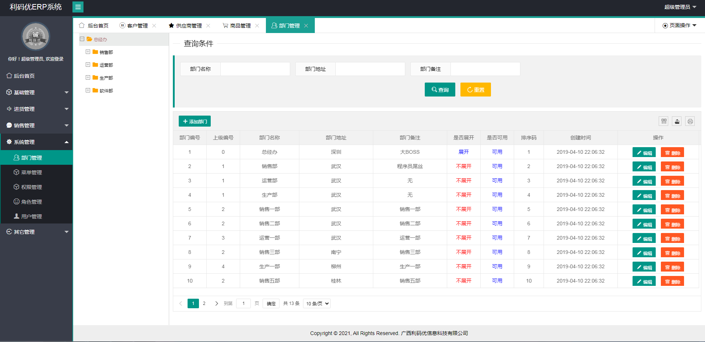Click the 确定 pagination confirm button
705x342 pixels.
[271, 303]
